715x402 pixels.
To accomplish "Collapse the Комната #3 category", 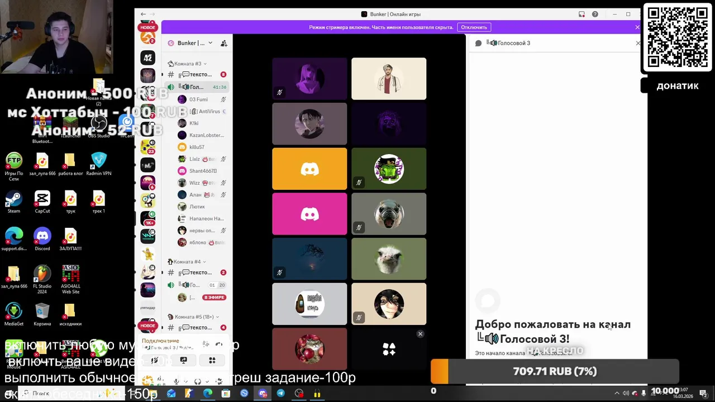I will (x=188, y=64).
